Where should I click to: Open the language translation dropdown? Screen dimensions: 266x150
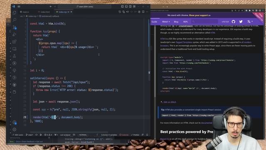(x=250, y=22)
